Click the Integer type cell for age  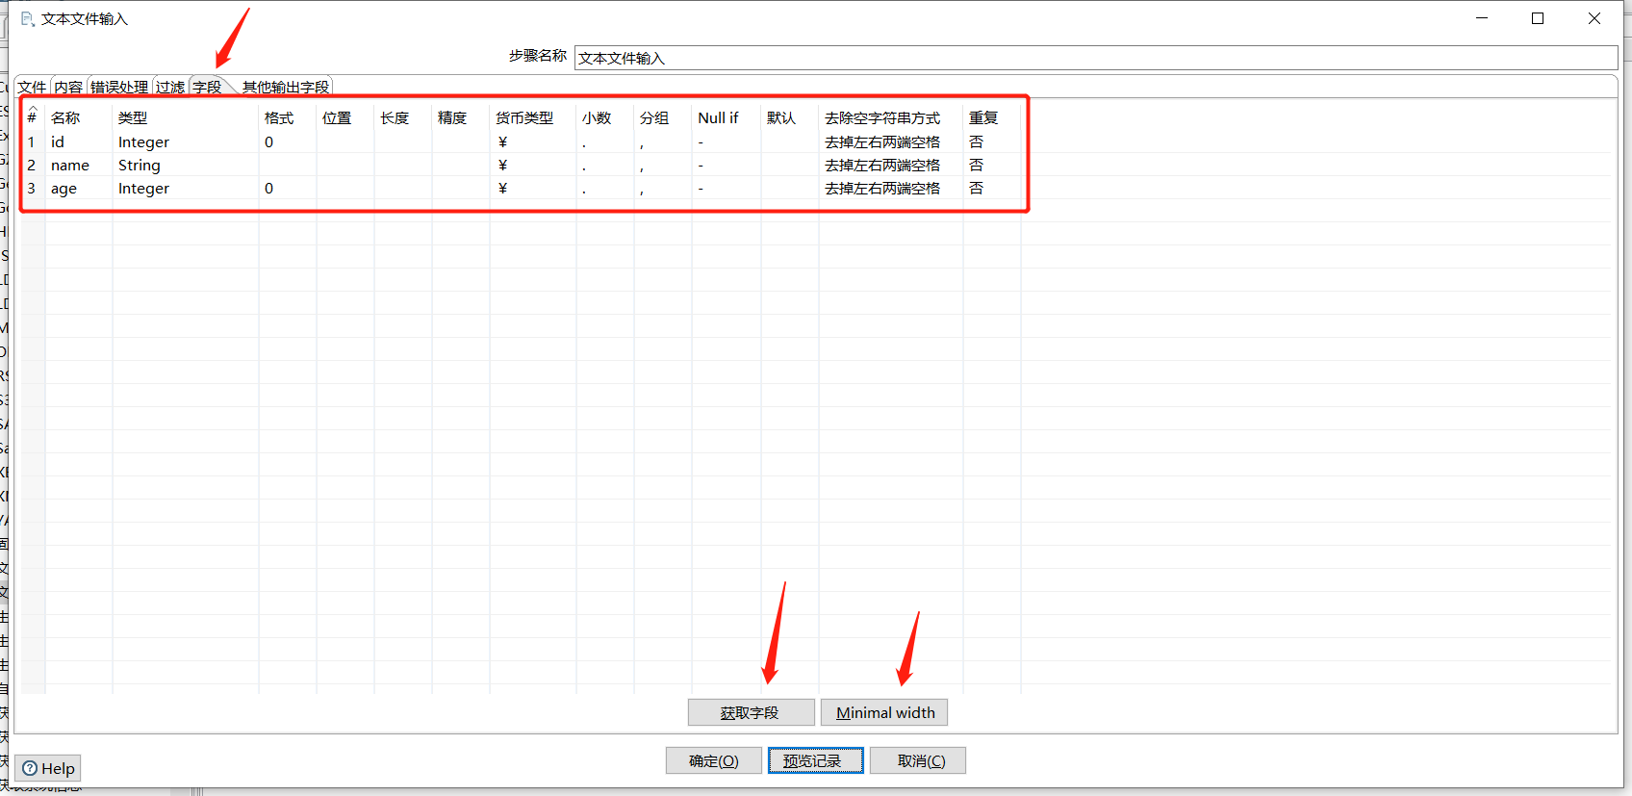click(186, 188)
